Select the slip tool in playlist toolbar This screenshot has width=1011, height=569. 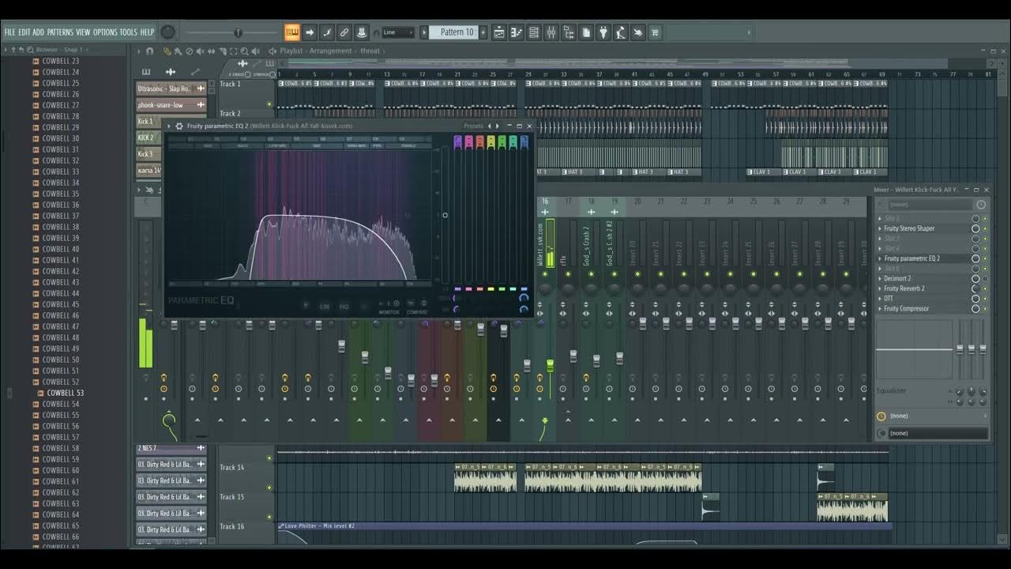pyautogui.click(x=211, y=51)
